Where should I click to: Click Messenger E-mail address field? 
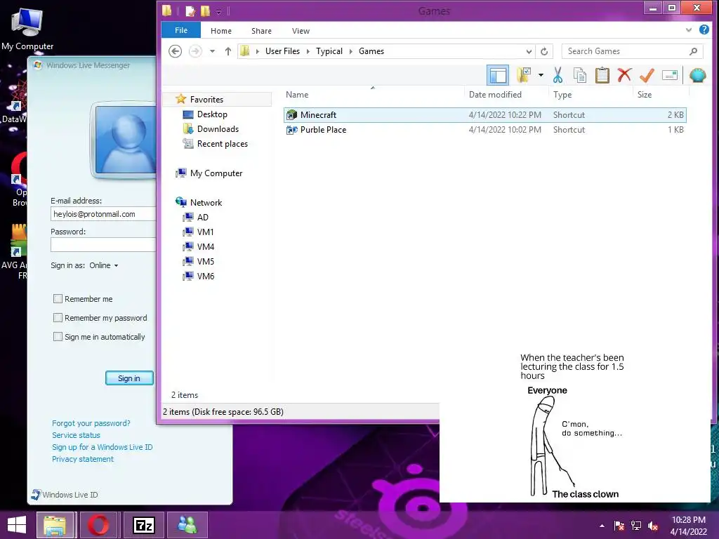click(103, 214)
